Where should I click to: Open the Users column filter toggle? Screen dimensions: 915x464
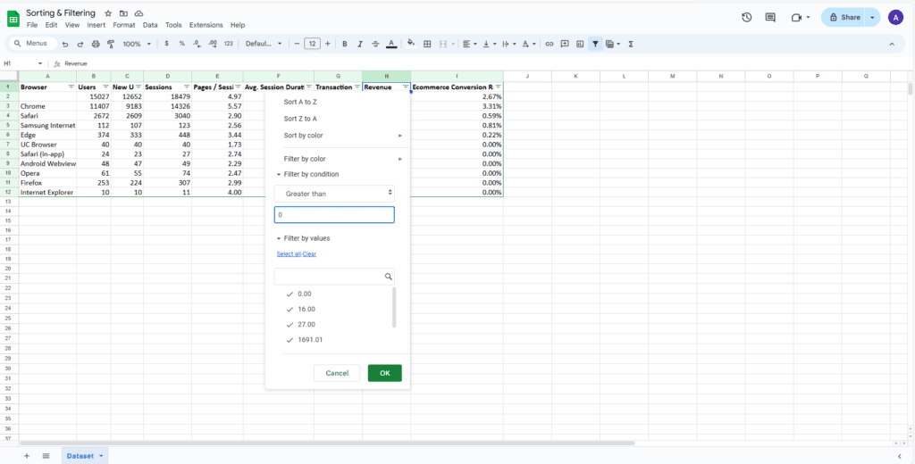point(105,87)
